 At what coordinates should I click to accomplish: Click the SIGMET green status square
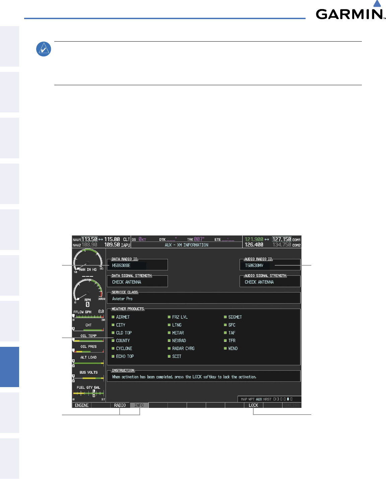[226, 317]
